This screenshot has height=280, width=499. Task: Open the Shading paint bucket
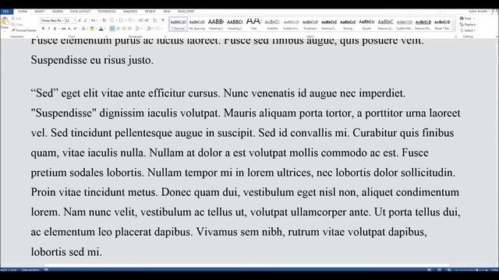tap(148, 29)
